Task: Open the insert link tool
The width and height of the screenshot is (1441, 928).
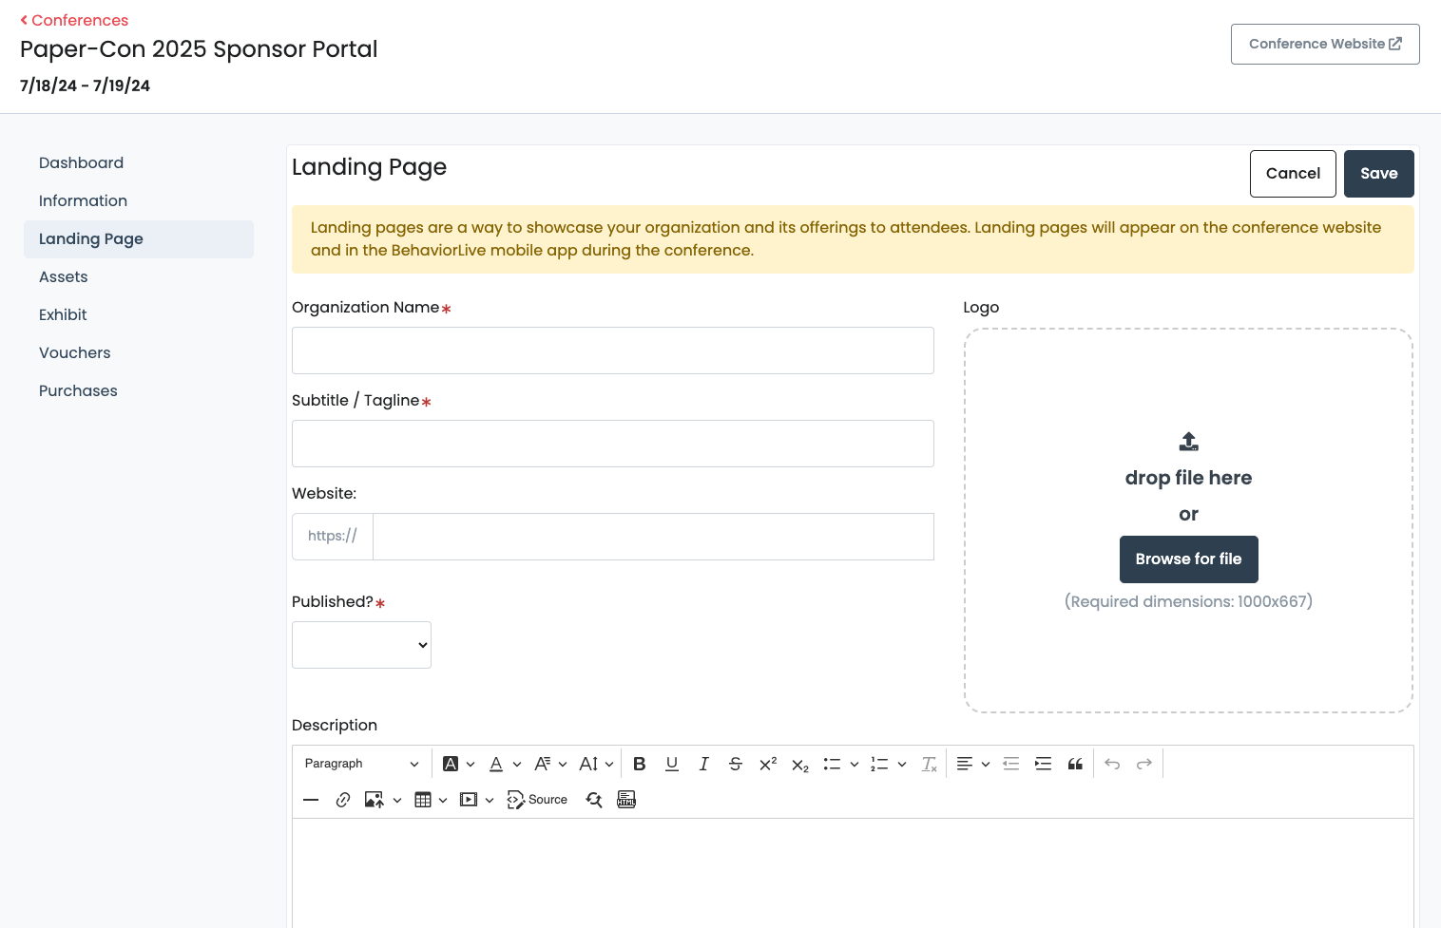Action: click(x=343, y=799)
